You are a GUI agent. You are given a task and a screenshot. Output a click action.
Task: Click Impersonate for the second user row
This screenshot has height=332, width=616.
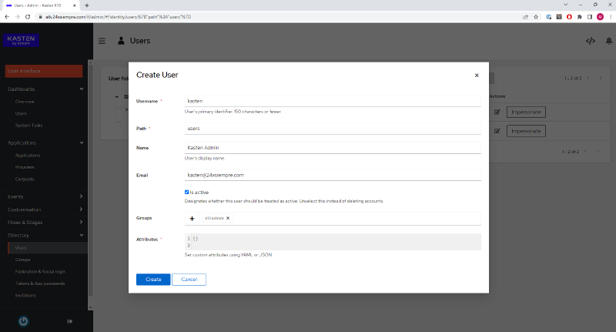(x=526, y=131)
